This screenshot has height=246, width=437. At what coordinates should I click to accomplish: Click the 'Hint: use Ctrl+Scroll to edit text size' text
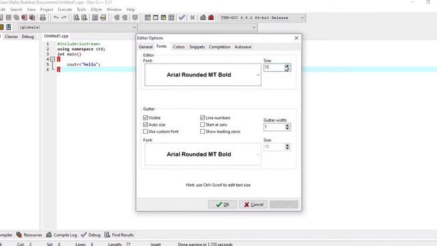218,185
